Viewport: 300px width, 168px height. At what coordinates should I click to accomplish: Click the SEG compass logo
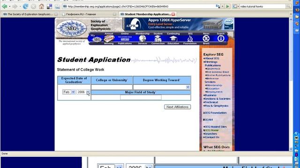coord(72,28)
